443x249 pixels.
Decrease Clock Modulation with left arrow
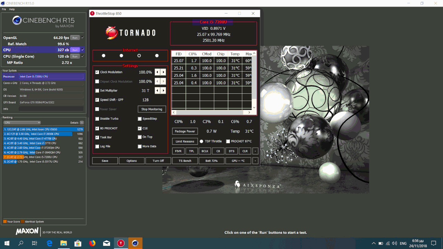click(x=157, y=72)
